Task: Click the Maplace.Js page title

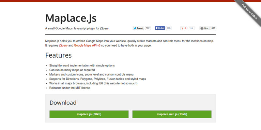Action: [x=71, y=18]
